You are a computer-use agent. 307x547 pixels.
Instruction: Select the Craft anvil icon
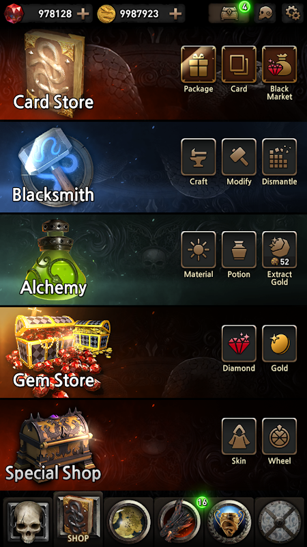click(199, 157)
